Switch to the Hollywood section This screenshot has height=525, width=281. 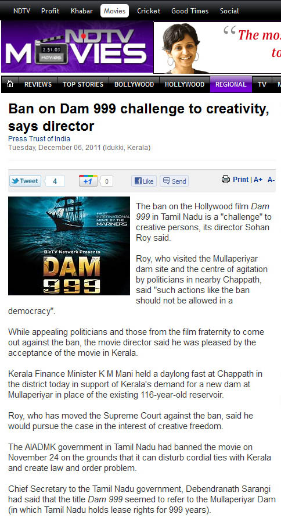click(x=185, y=84)
